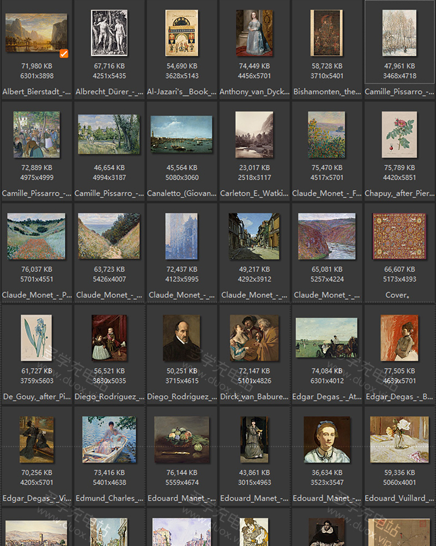This screenshot has height=546, width=436.
Task: Select the red patterned Cover carpet thumbnail
Action: click(399, 236)
